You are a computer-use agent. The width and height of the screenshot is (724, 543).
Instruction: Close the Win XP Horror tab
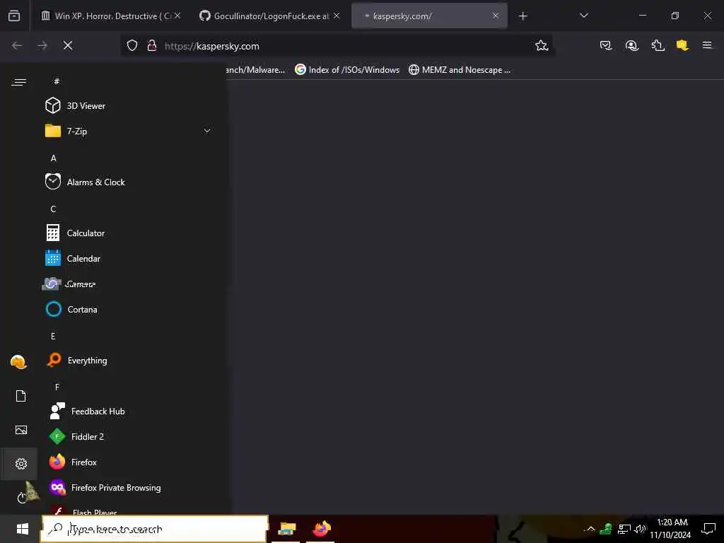177,16
